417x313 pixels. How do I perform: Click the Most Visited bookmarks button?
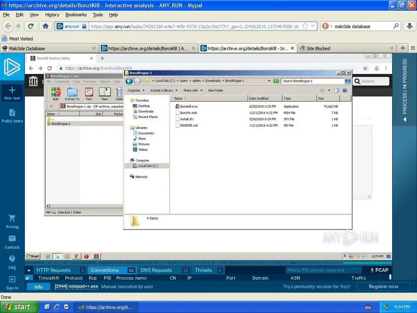17,39
